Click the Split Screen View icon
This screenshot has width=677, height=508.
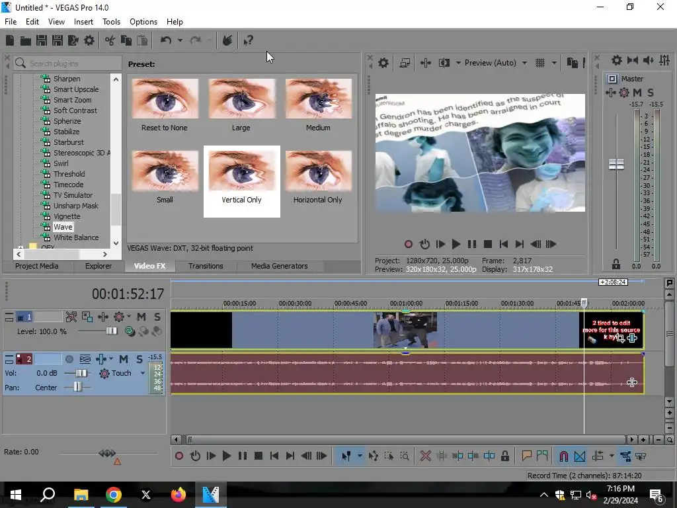(x=444, y=63)
